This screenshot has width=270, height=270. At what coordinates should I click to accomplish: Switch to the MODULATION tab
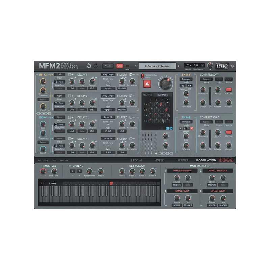pos(206,160)
